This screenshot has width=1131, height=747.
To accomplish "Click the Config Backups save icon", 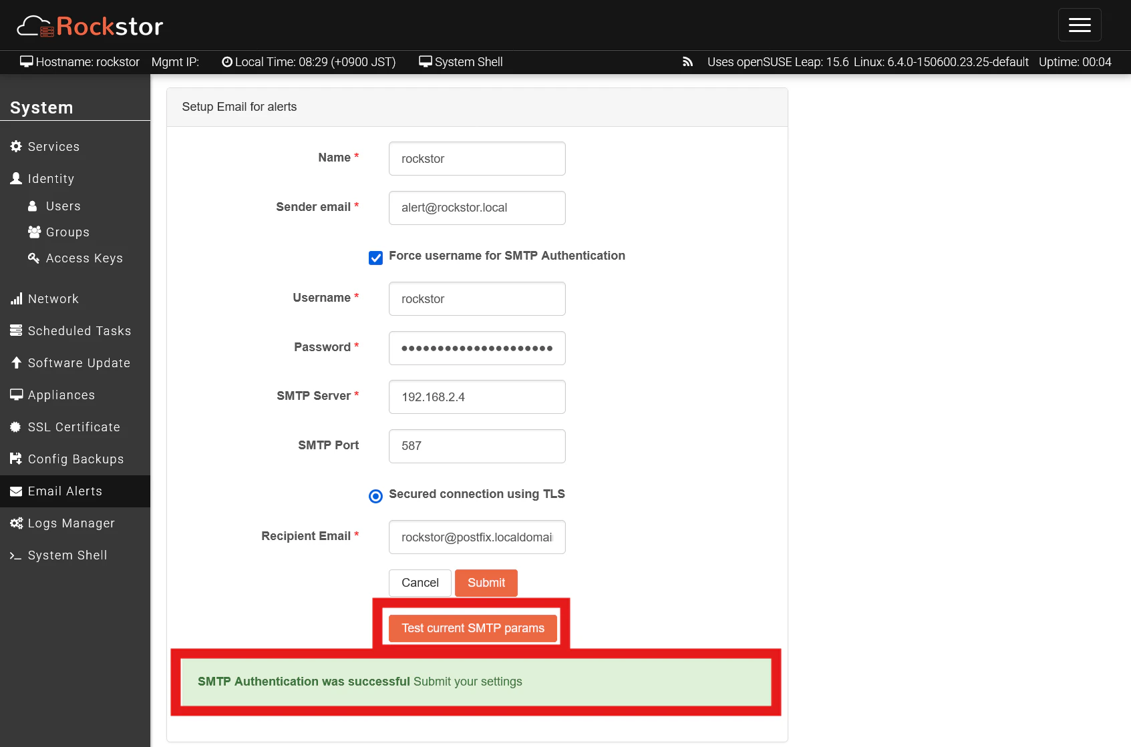I will [16, 459].
